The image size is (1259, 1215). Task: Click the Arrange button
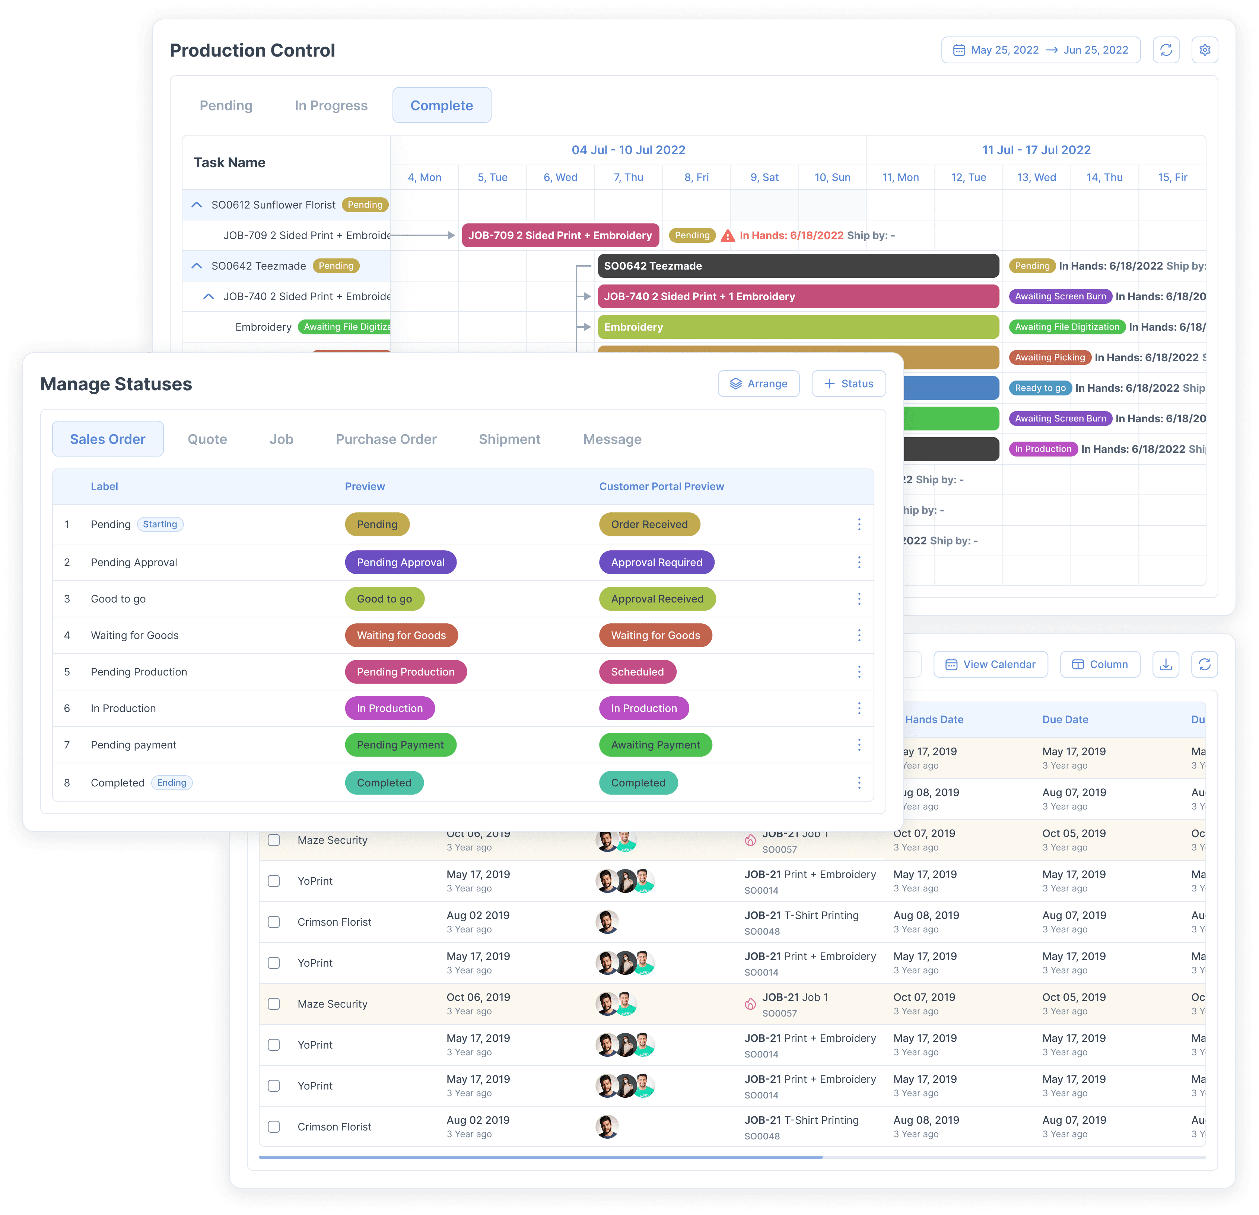pos(759,384)
